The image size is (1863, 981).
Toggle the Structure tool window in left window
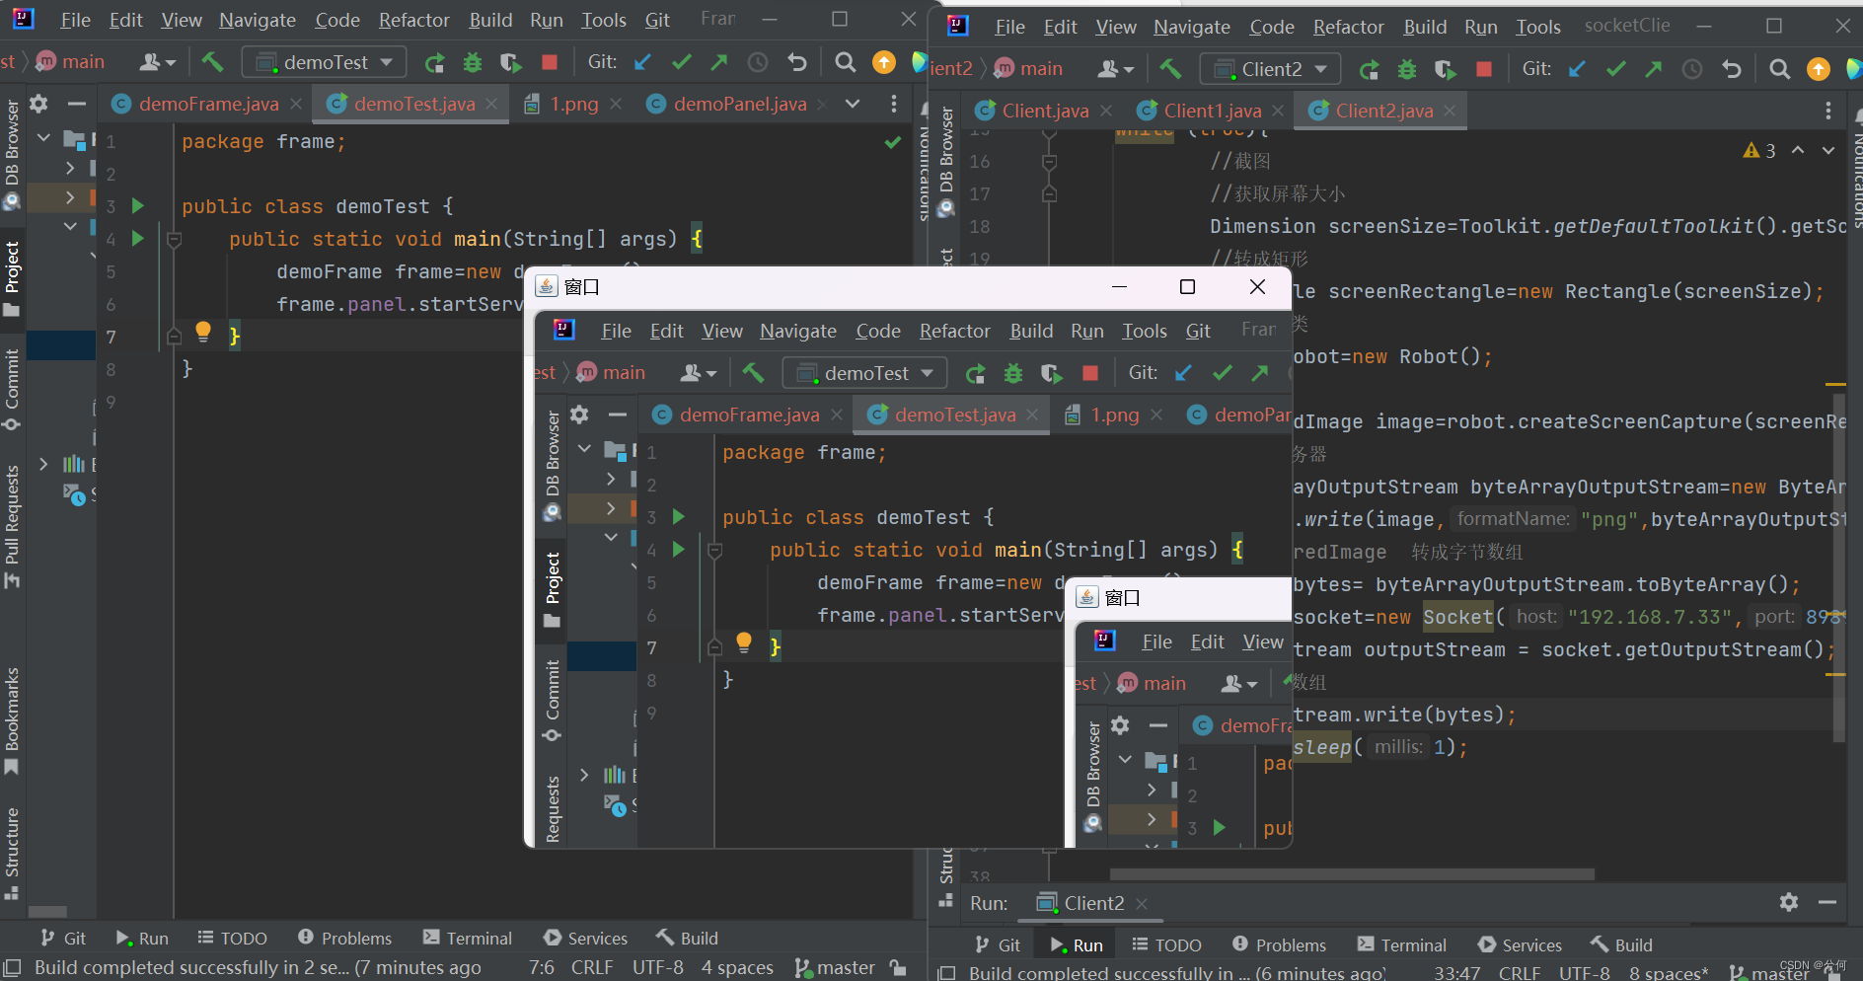12,854
